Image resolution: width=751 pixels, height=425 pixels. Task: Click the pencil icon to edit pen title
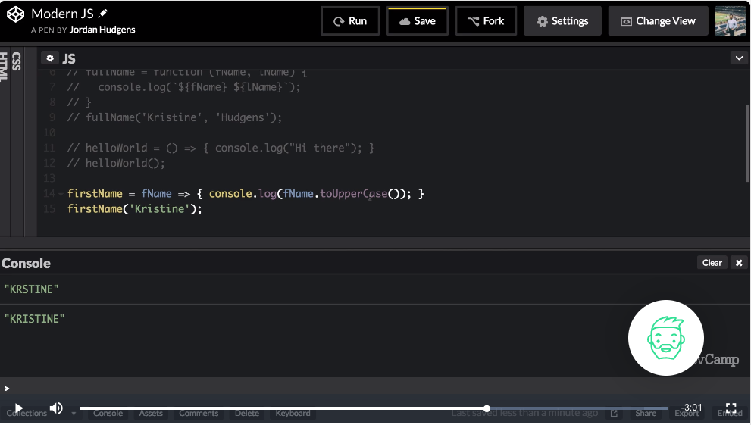tap(103, 14)
